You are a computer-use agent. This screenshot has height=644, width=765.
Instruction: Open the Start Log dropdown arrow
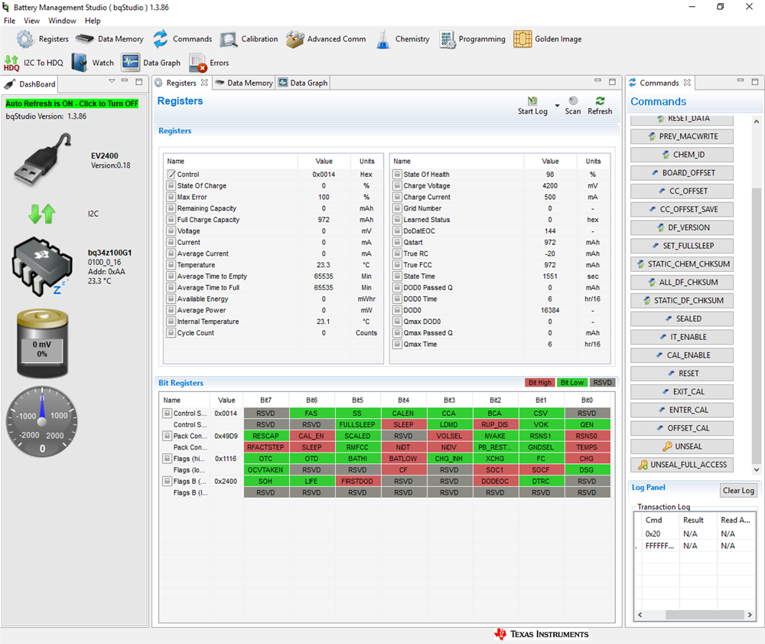click(x=557, y=106)
